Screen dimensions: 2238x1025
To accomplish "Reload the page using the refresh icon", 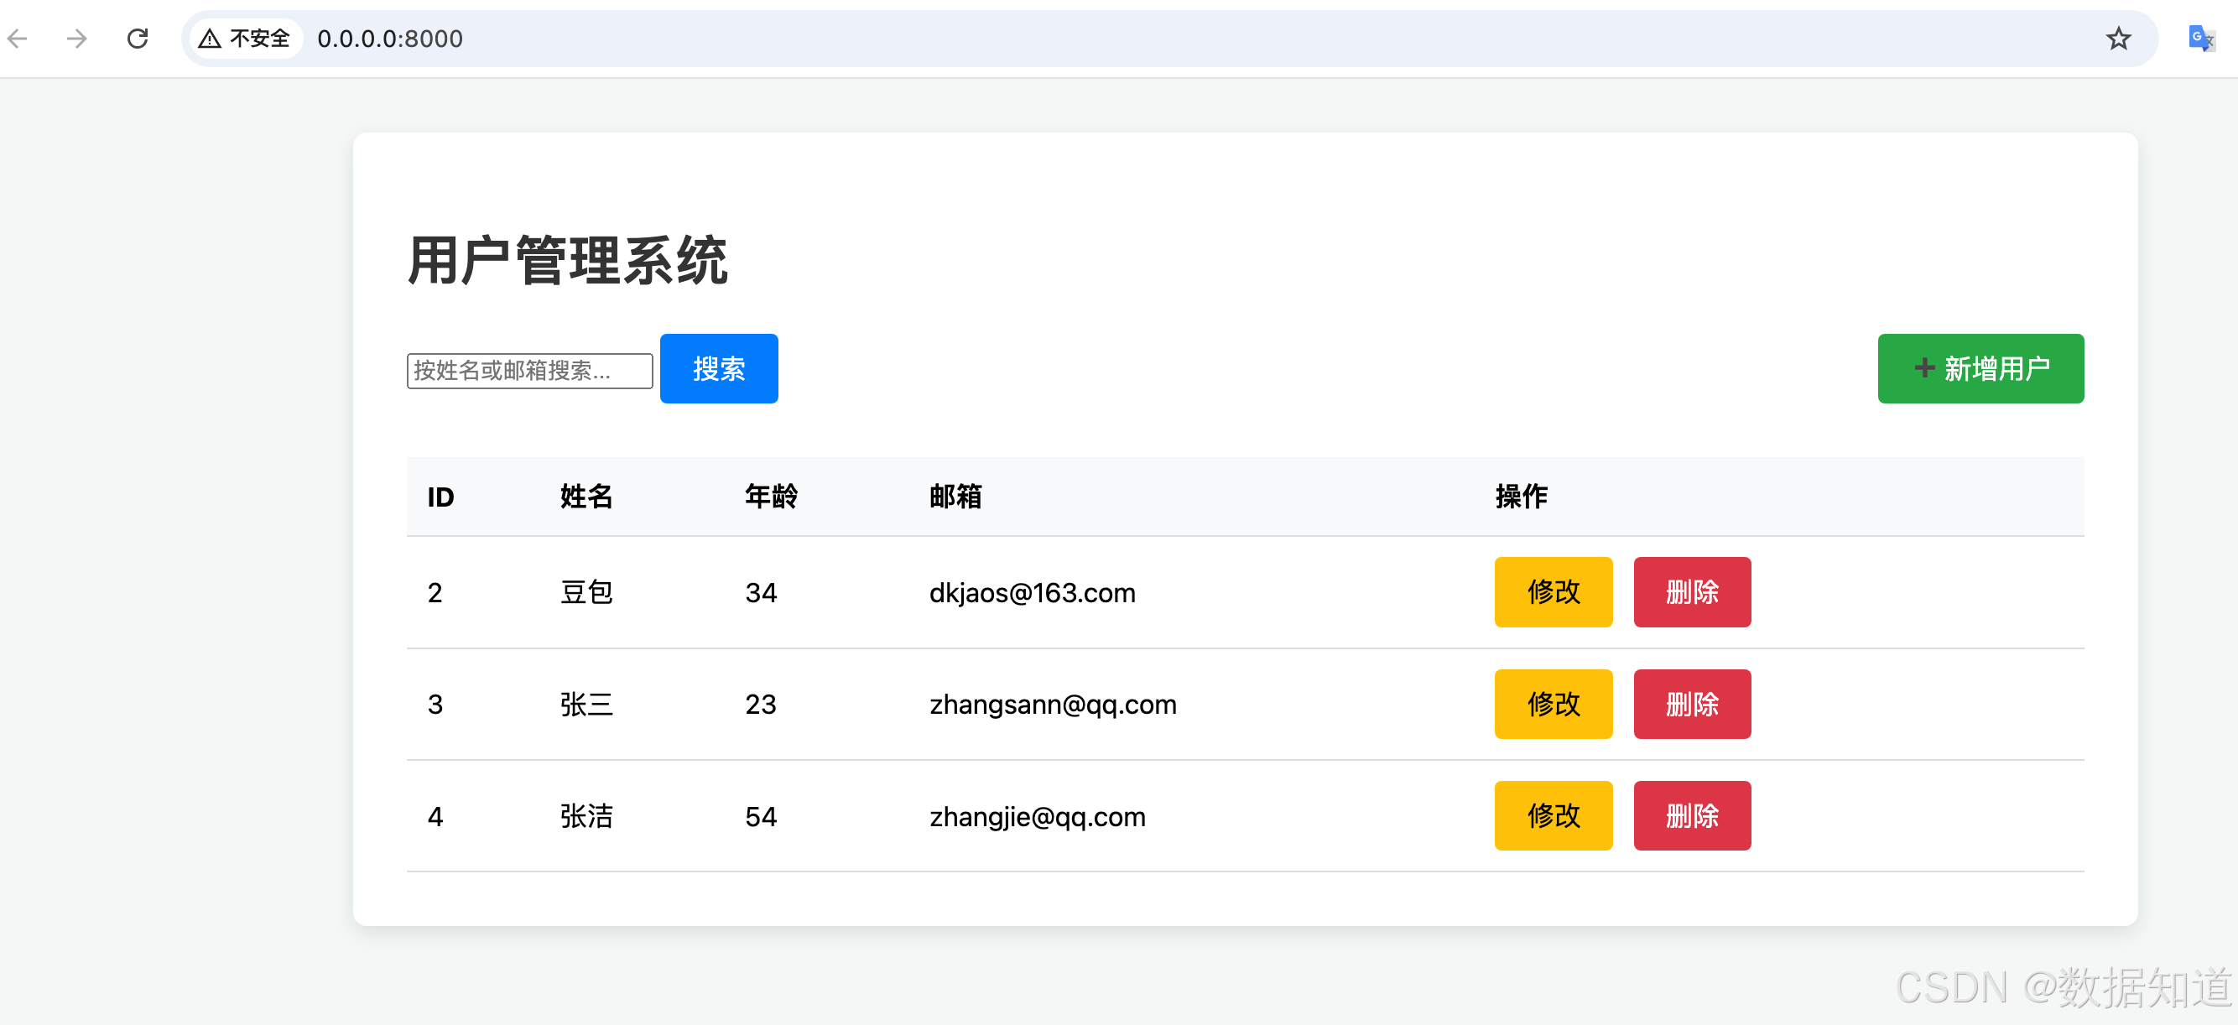I will pyautogui.click(x=138, y=39).
